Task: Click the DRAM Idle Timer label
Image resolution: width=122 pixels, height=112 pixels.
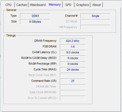Action: pos(46,86)
